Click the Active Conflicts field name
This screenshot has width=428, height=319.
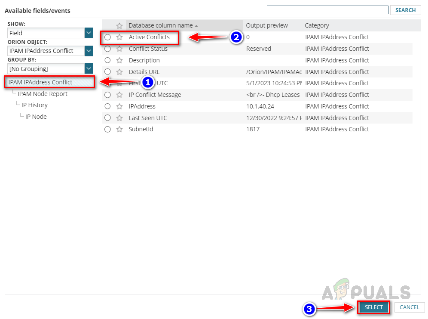(x=149, y=37)
